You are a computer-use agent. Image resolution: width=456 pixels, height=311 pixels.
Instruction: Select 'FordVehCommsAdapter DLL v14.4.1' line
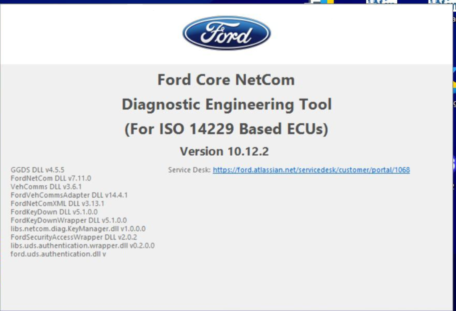coord(69,195)
